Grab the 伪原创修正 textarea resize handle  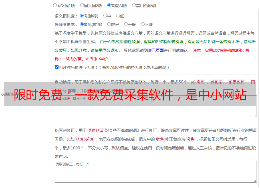pos(255,181)
